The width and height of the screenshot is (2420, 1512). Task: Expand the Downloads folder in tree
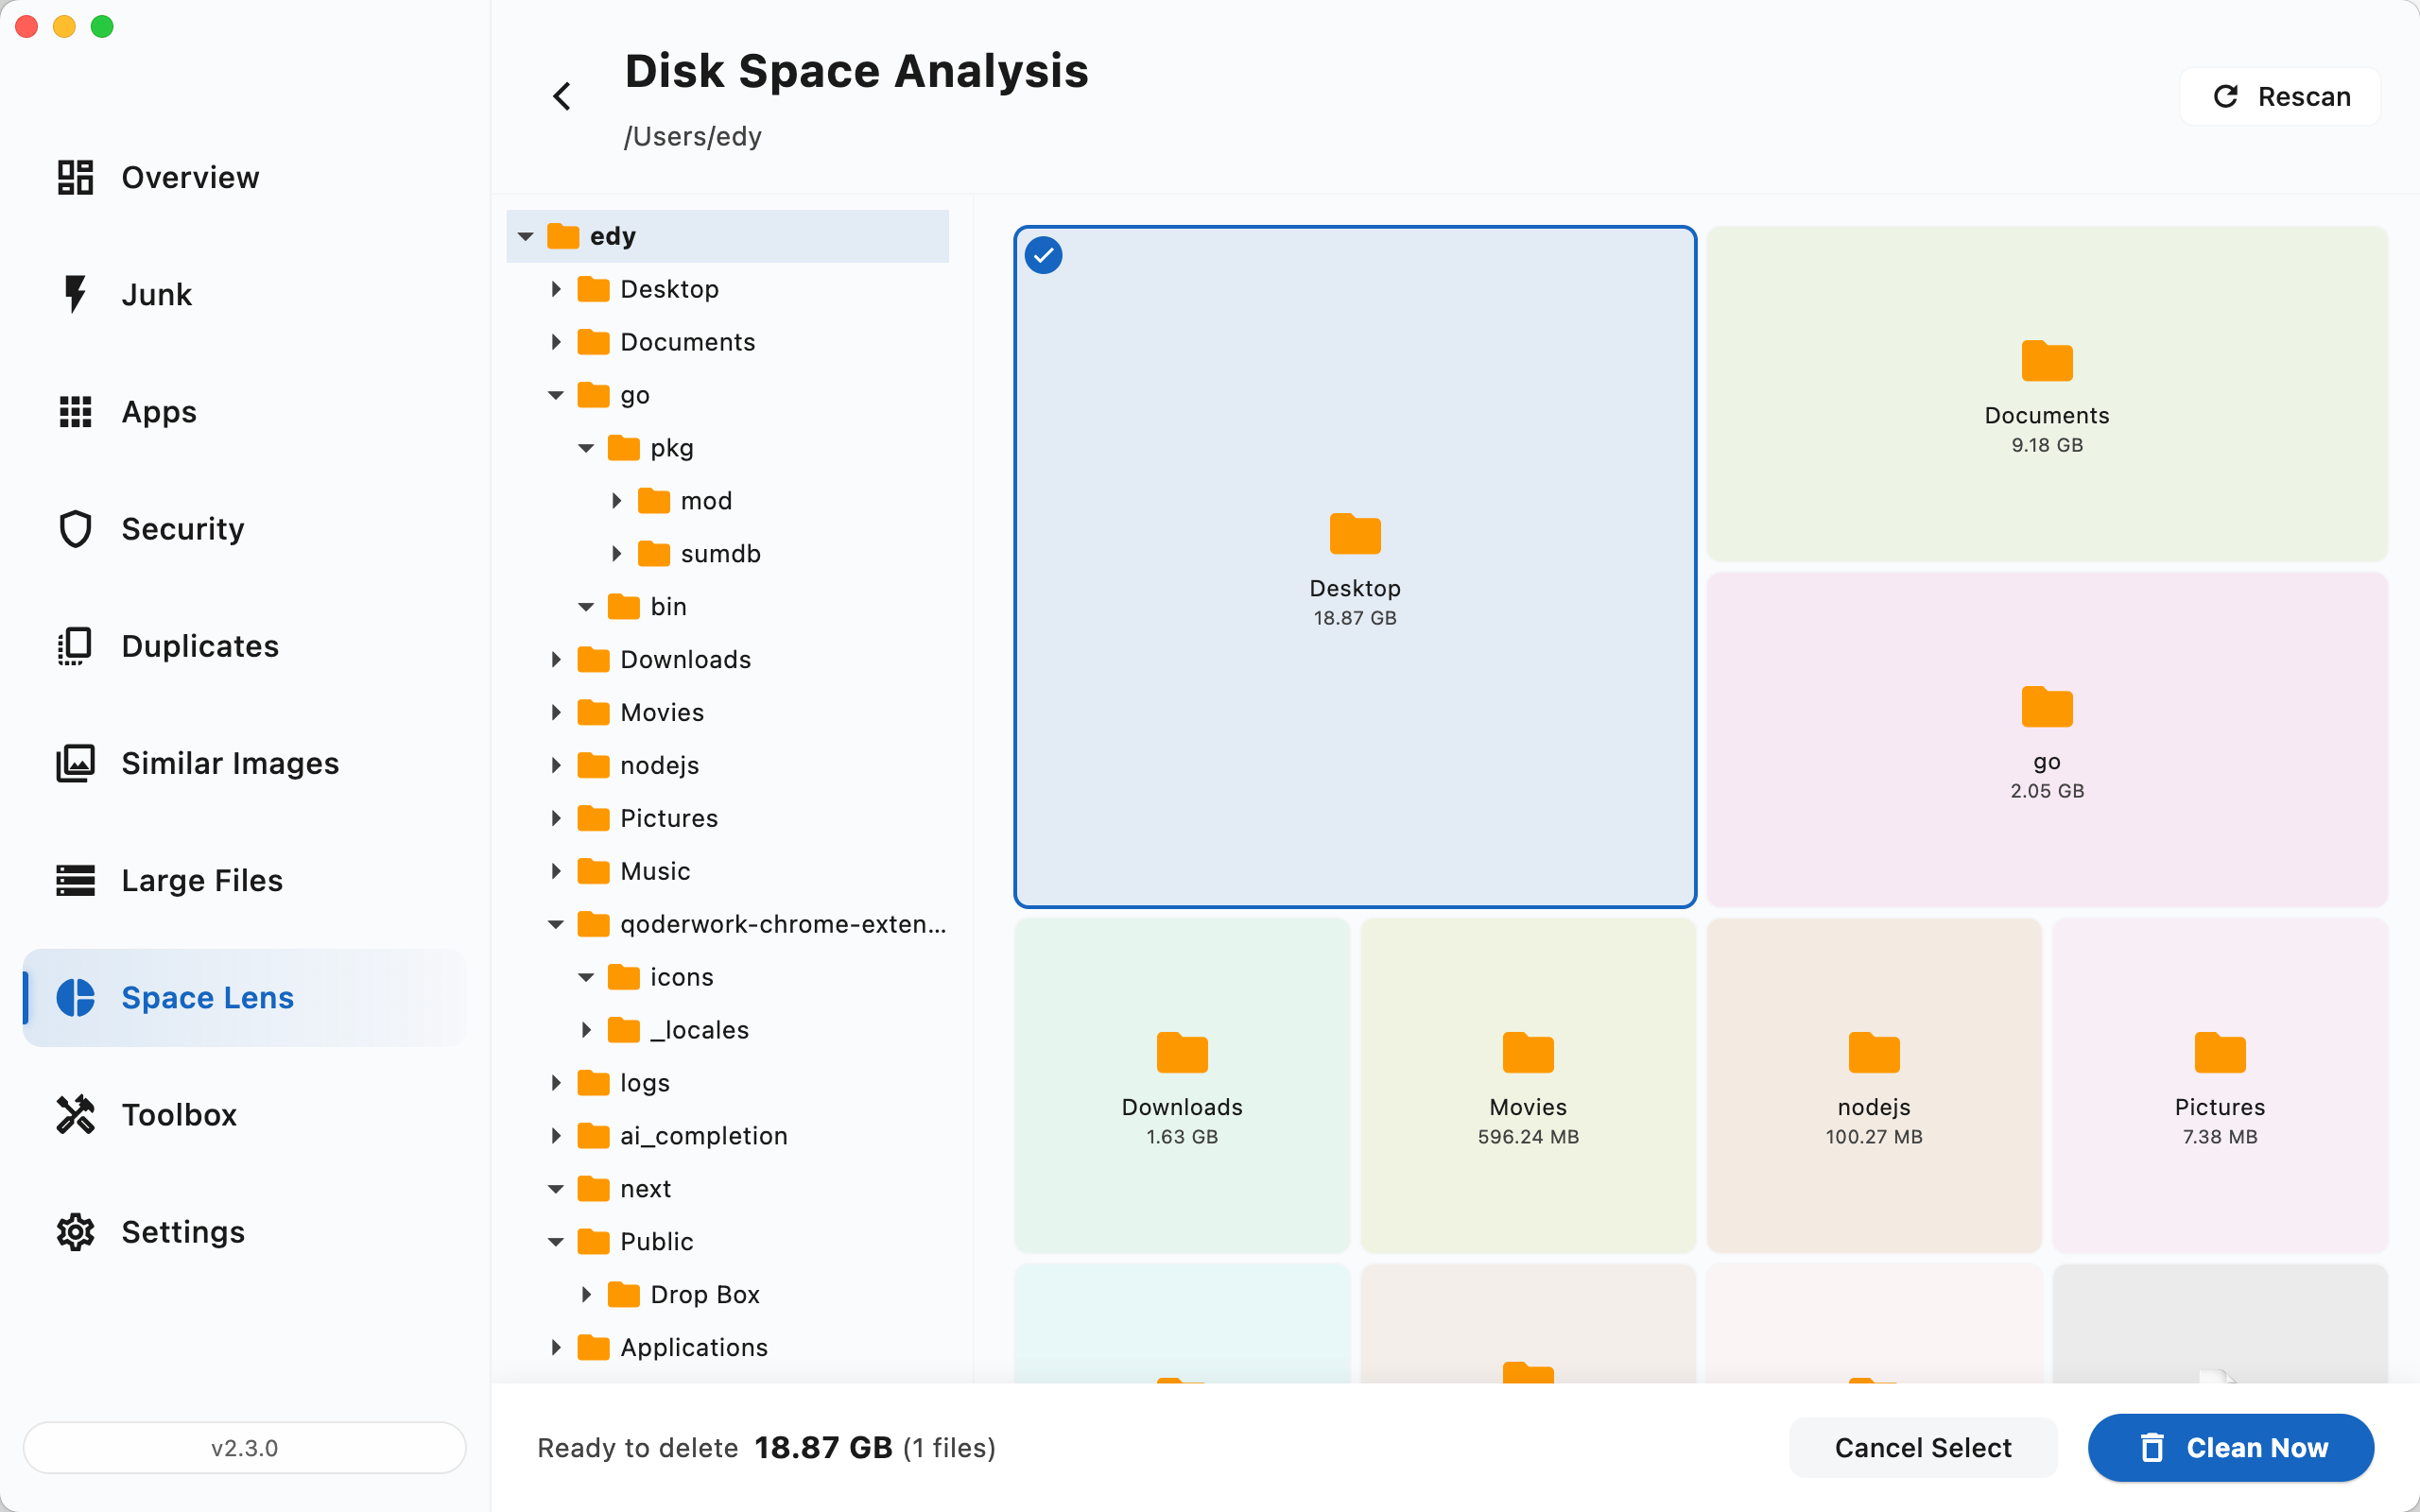[556, 659]
